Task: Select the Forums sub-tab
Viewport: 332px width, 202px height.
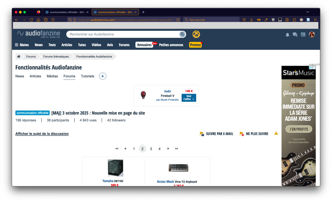Action: pos(69,76)
